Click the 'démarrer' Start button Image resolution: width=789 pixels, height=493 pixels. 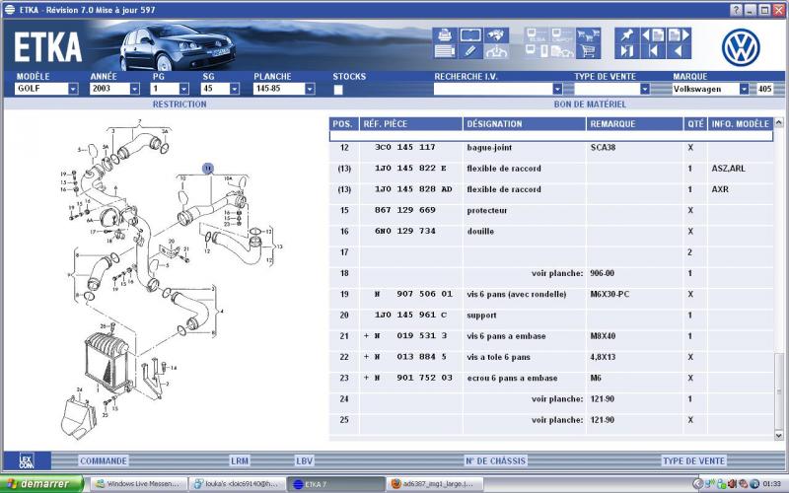point(41,483)
